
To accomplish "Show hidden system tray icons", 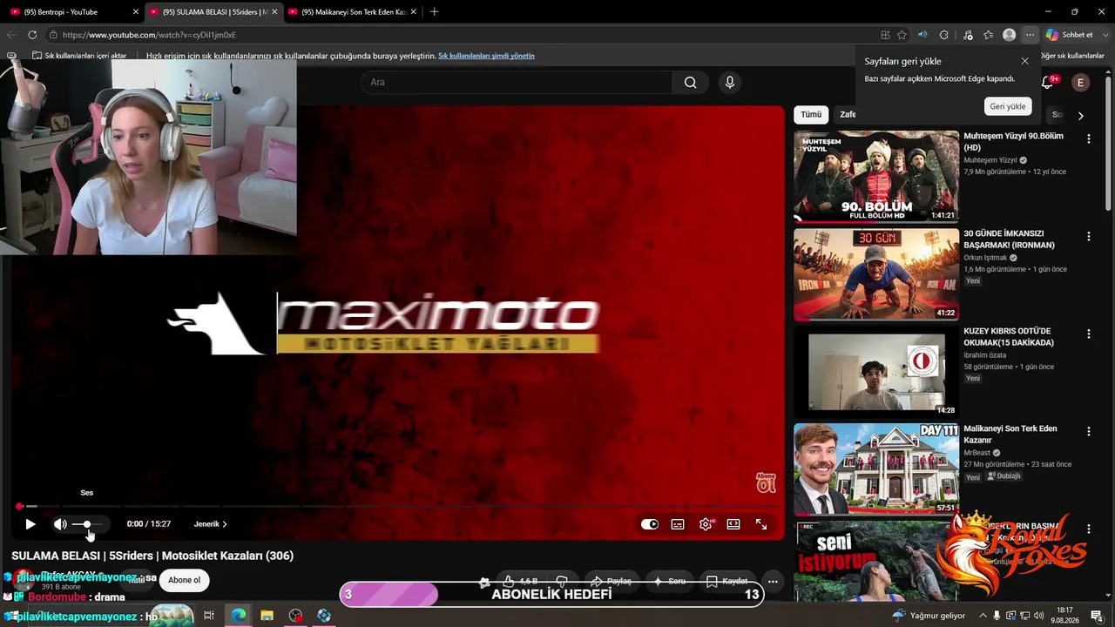I will pos(983,616).
